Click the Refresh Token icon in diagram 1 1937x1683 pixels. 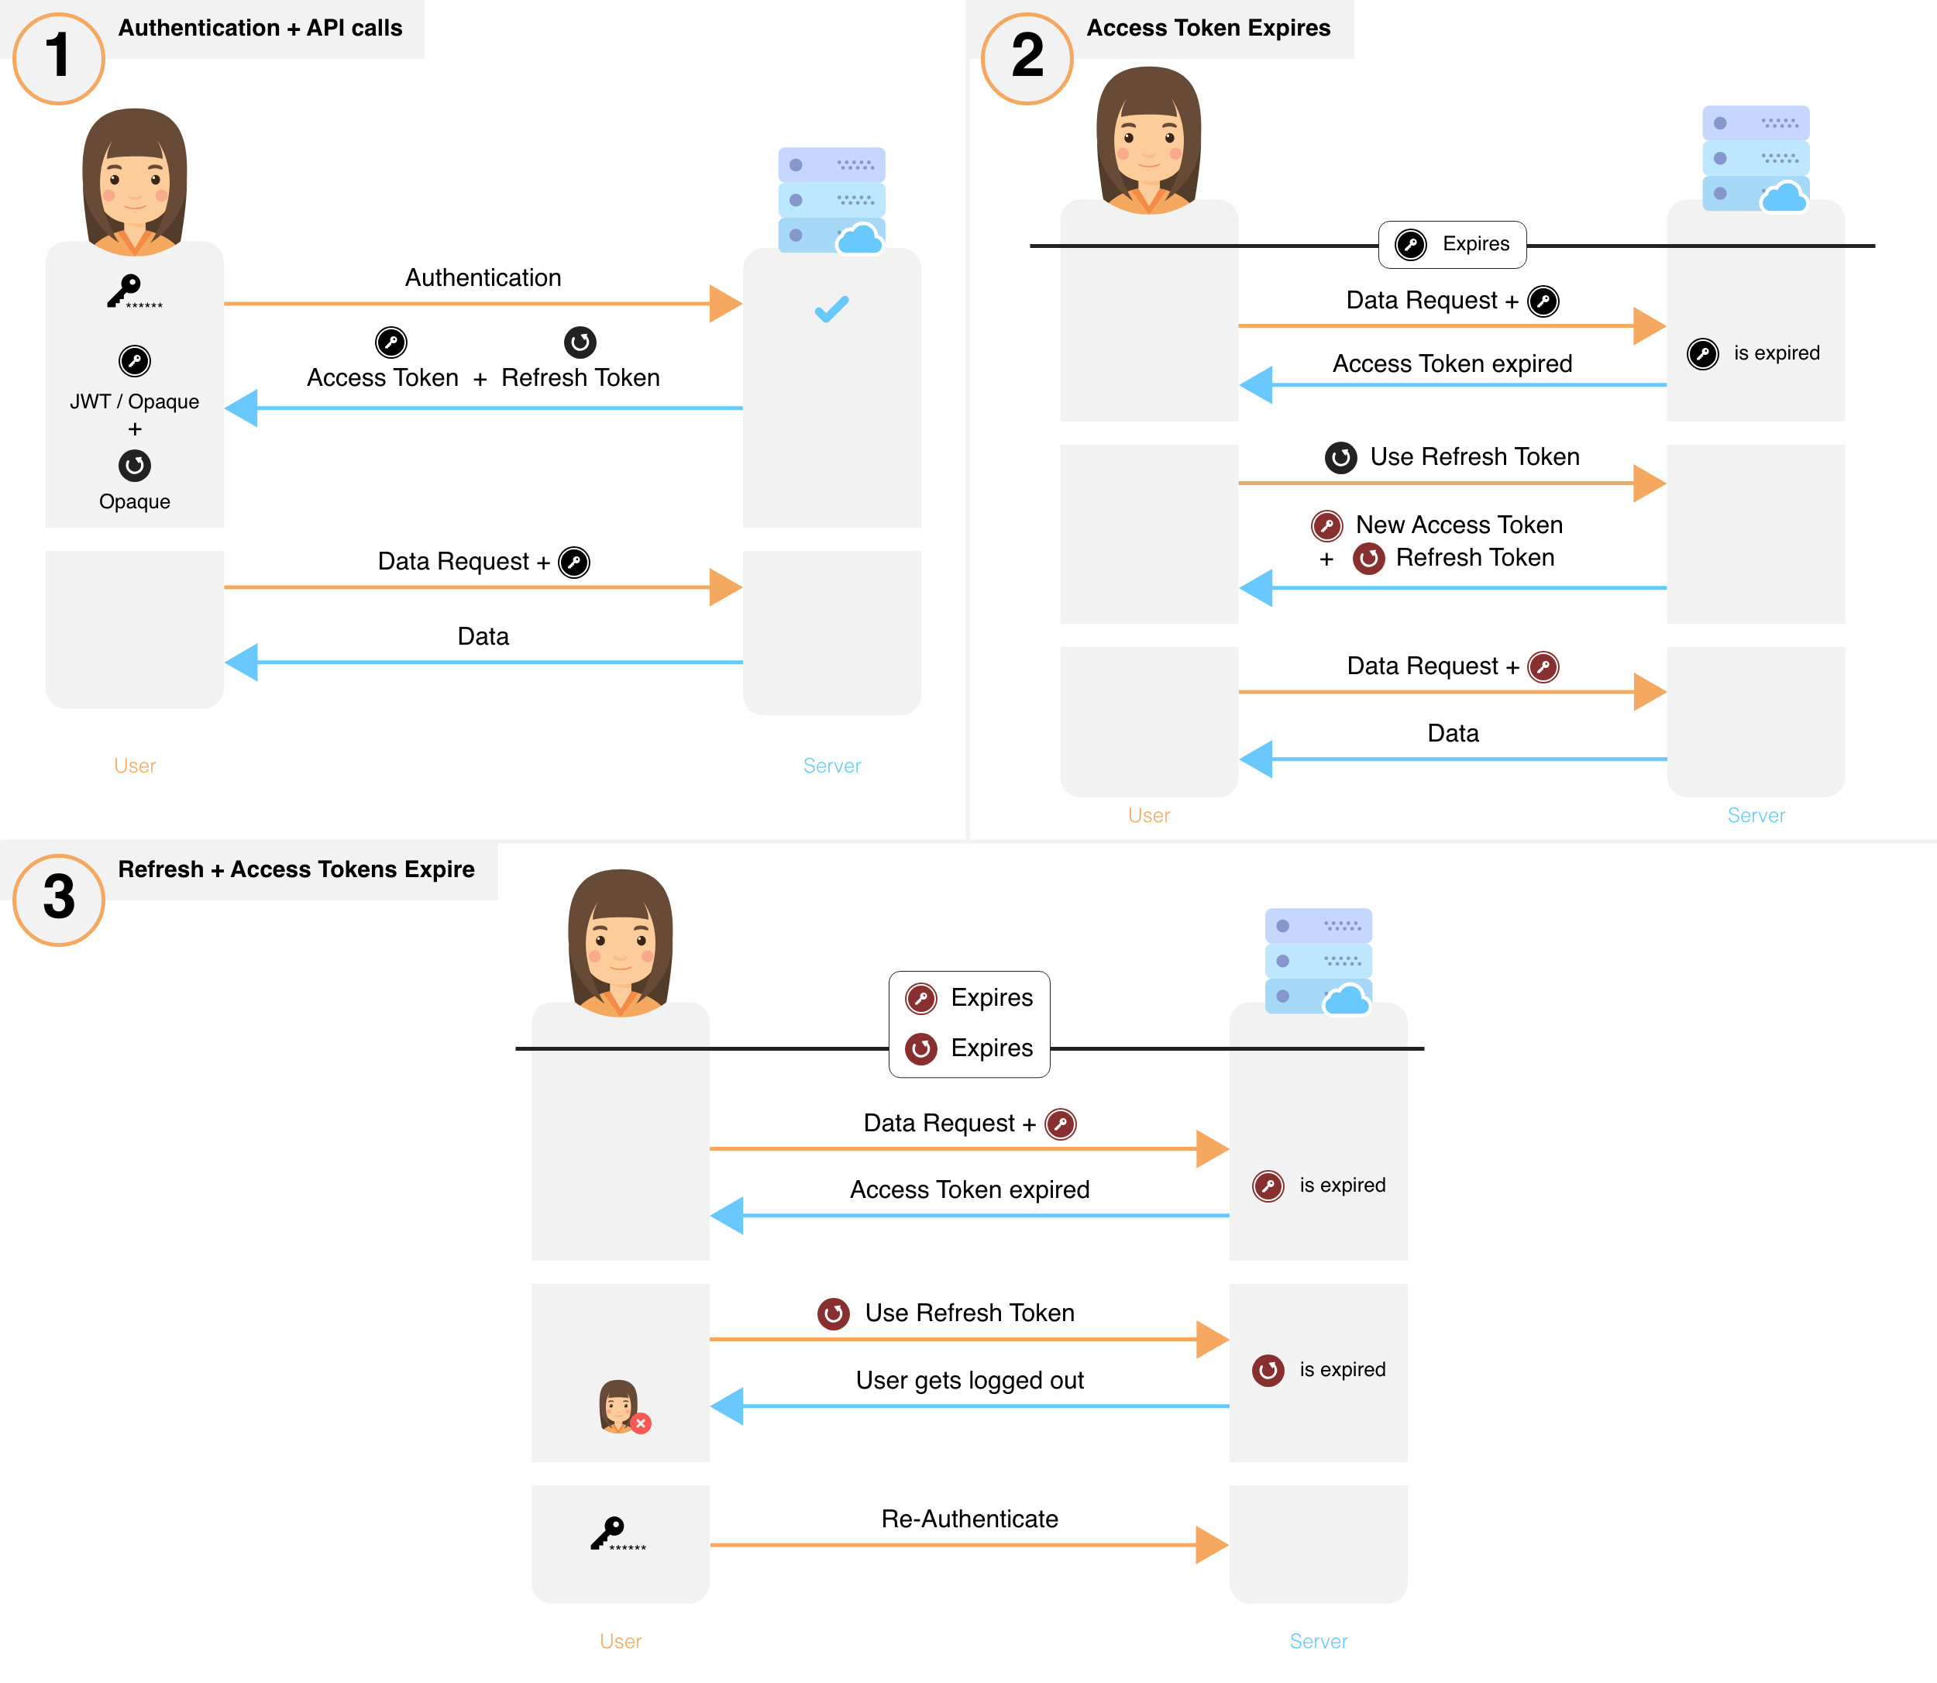(578, 342)
